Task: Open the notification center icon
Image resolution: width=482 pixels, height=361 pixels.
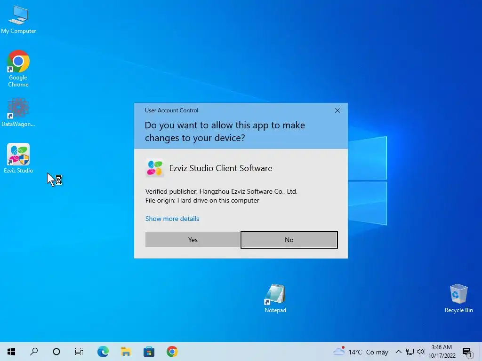Action: coord(466,352)
